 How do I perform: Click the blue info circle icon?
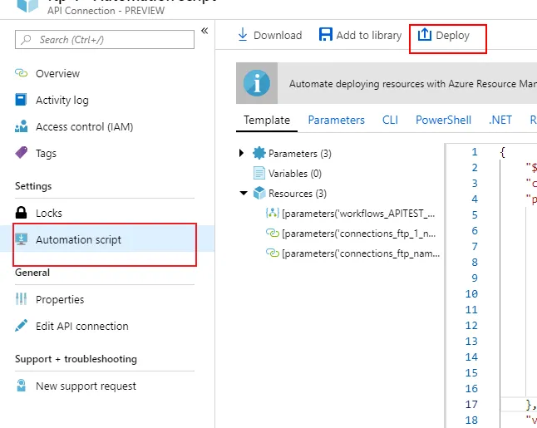pos(257,83)
